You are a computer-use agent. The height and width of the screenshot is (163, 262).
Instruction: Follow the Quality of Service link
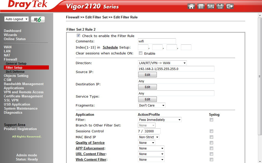pos(90,143)
